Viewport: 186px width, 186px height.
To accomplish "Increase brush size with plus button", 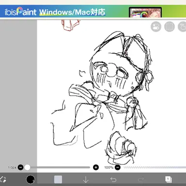I will click(x=96, y=168).
